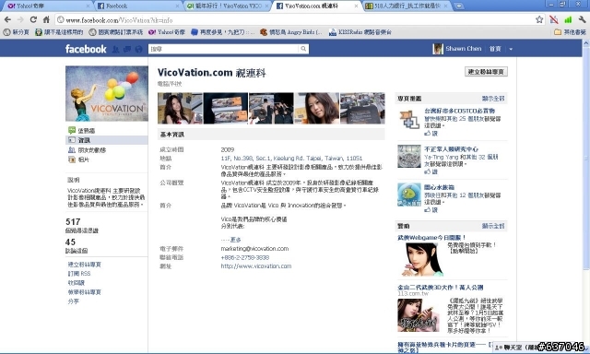The width and height of the screenshot is (590, 354).
Task: Go back with the browser back arrow
Action: (7, 19)
